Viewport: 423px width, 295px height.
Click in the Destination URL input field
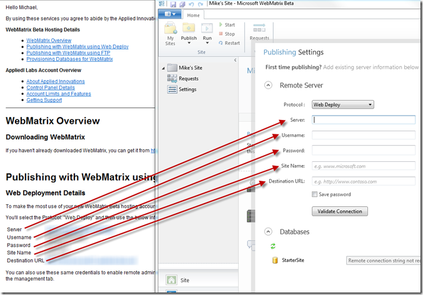(364, 181)
